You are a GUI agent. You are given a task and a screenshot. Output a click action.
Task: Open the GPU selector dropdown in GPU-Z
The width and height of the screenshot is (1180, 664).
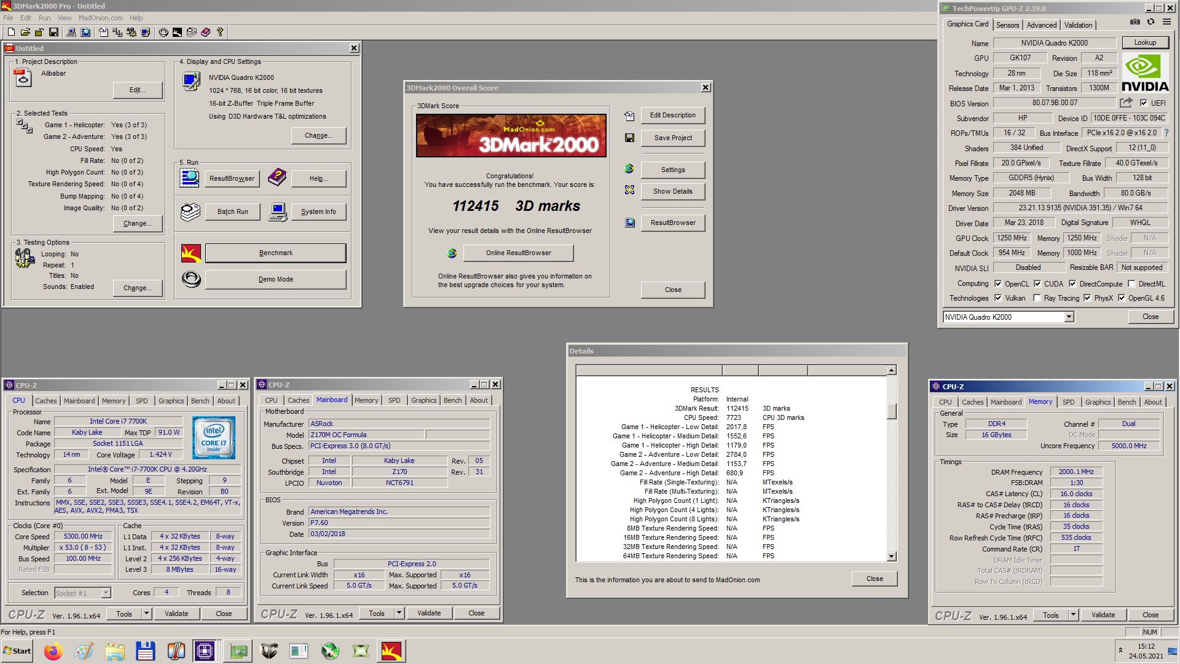coord(1069,317)
